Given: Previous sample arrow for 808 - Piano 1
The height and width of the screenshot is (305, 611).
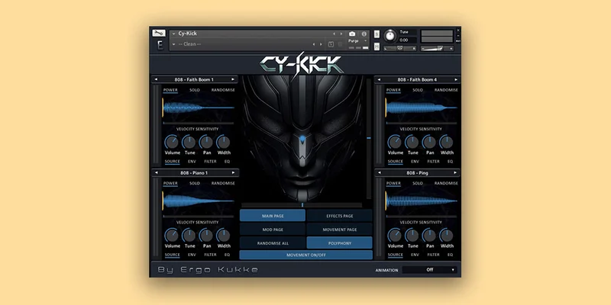Looking at the screenshot, I should click(156, 173).
